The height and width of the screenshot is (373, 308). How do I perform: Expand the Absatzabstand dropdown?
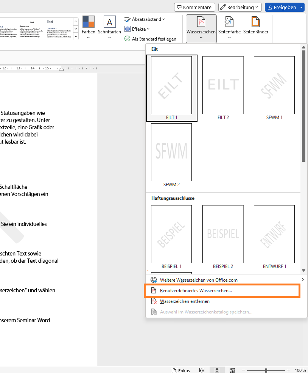pos(145,19)
